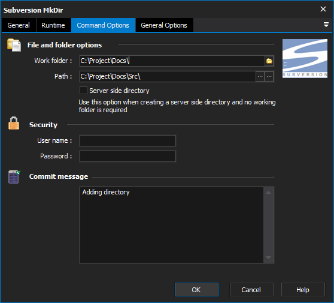The width and height of the screenshot is (334, 303).
Task: Cancel the Subversion MkDir dialog
Action: coord(251,290)
